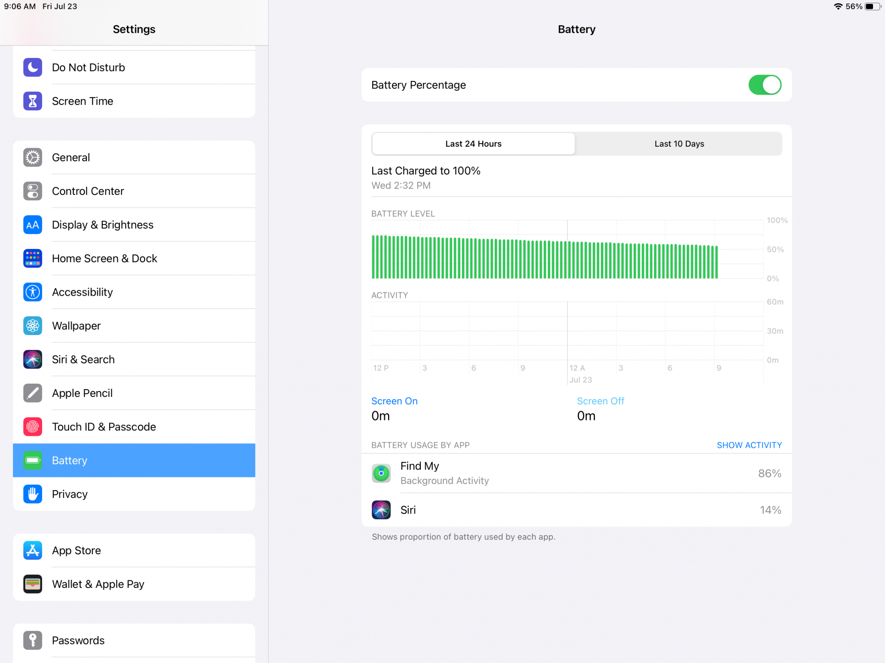
Task: Tap the Do Not Disturb moon icon
Action: (32, 67)
